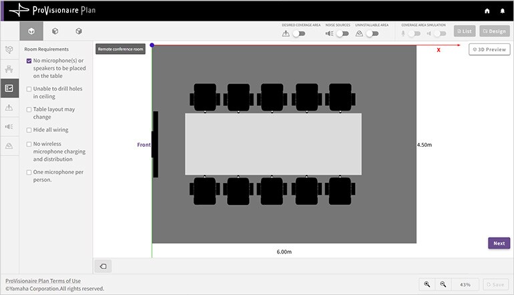This screenshot has width=514, height=295.
Task: Open ProVisionaire Plan Terms of Use
Action: pyautogui.click(x=43, y=281)
